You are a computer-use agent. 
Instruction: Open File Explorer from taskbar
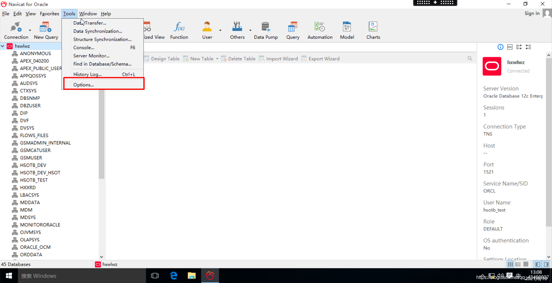192,276
